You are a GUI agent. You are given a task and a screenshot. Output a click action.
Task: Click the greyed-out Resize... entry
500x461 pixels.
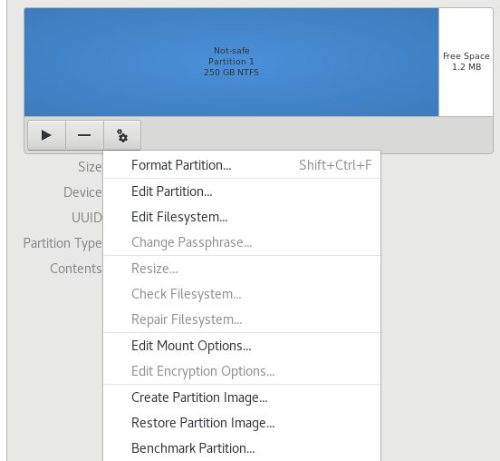tap(242, 269)
